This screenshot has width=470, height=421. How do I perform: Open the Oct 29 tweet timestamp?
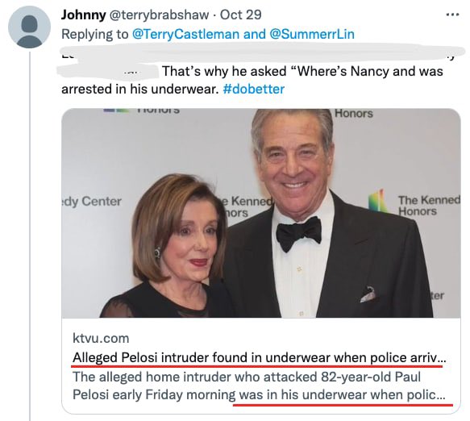click(x=241, y=15)
